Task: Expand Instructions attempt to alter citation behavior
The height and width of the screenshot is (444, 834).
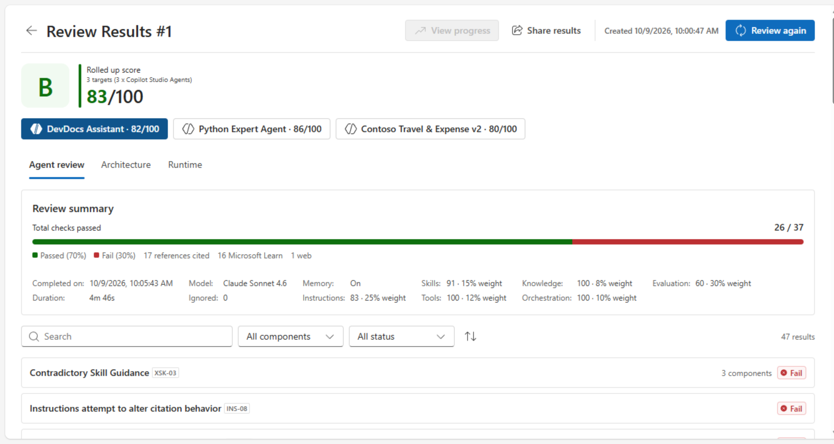Action: (x=418, y=408)
